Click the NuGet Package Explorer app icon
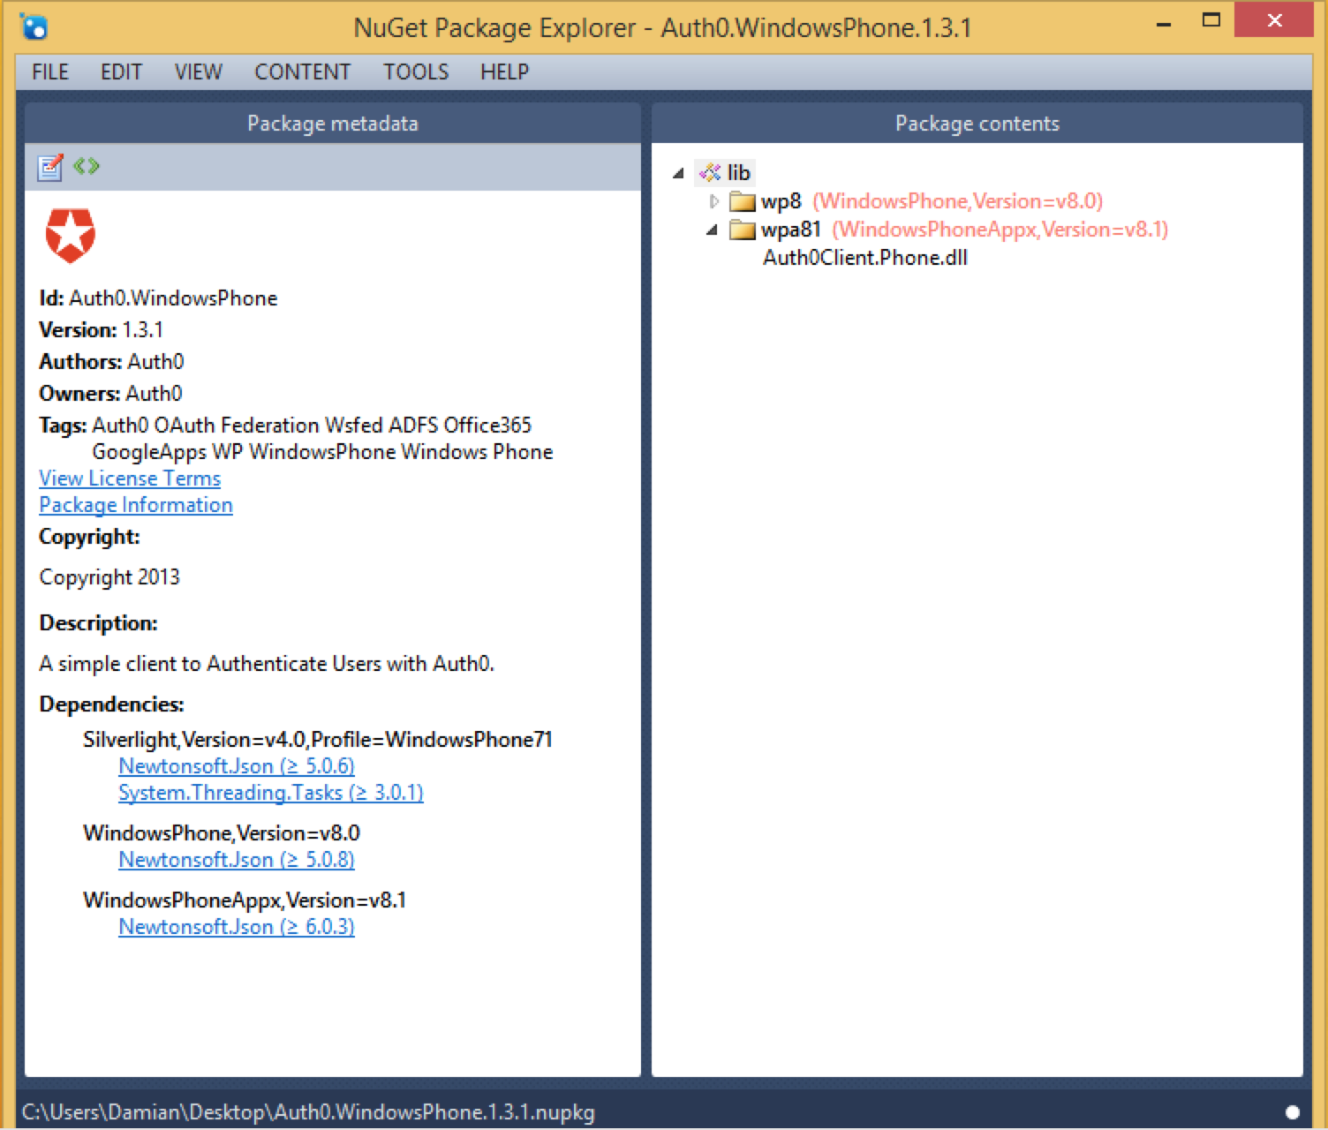The image size is (1328, 1130). tap(34, 26)
